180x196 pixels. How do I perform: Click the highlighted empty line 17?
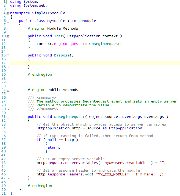click(95, 63)
